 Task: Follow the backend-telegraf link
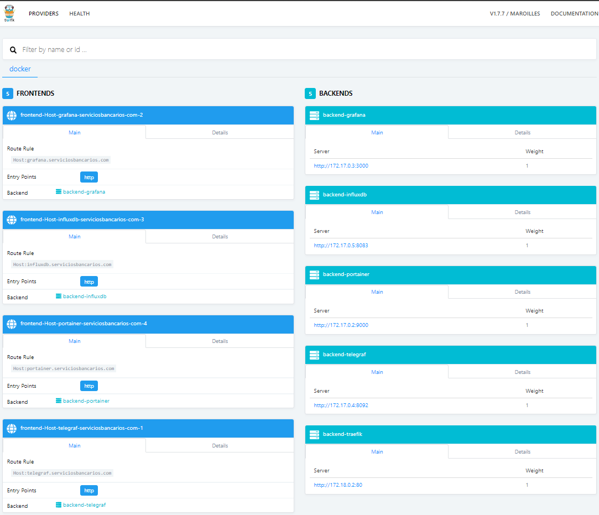[x=85, y=505]
